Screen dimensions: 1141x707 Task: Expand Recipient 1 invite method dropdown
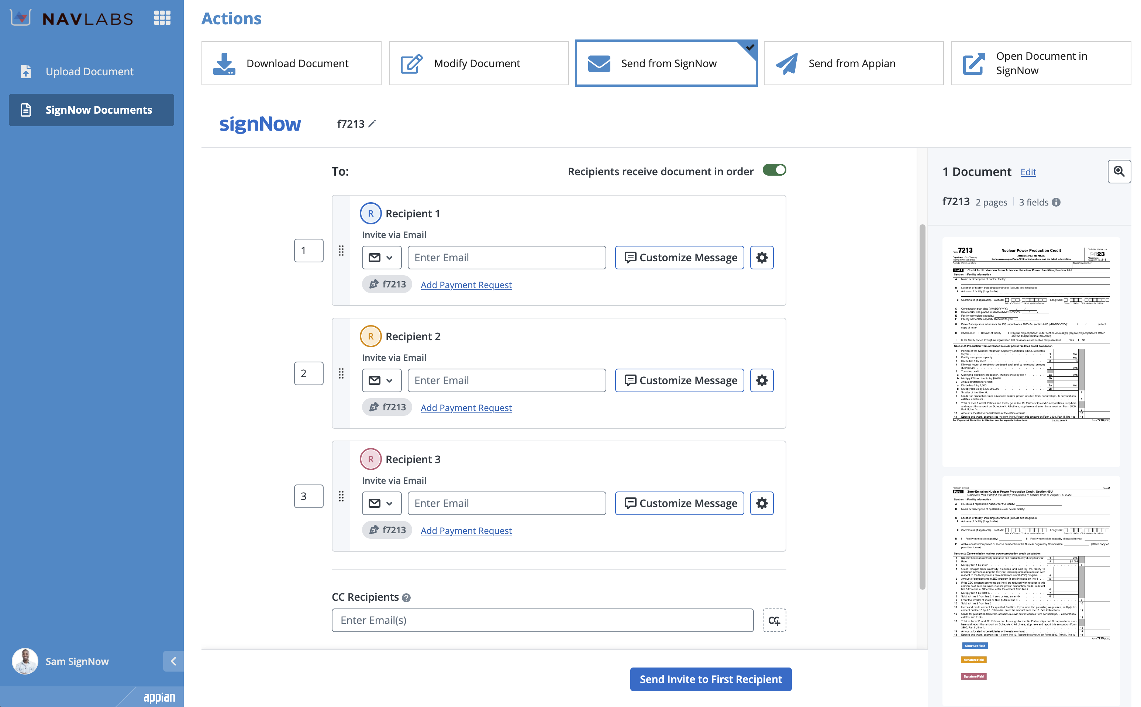click(382, 258)
